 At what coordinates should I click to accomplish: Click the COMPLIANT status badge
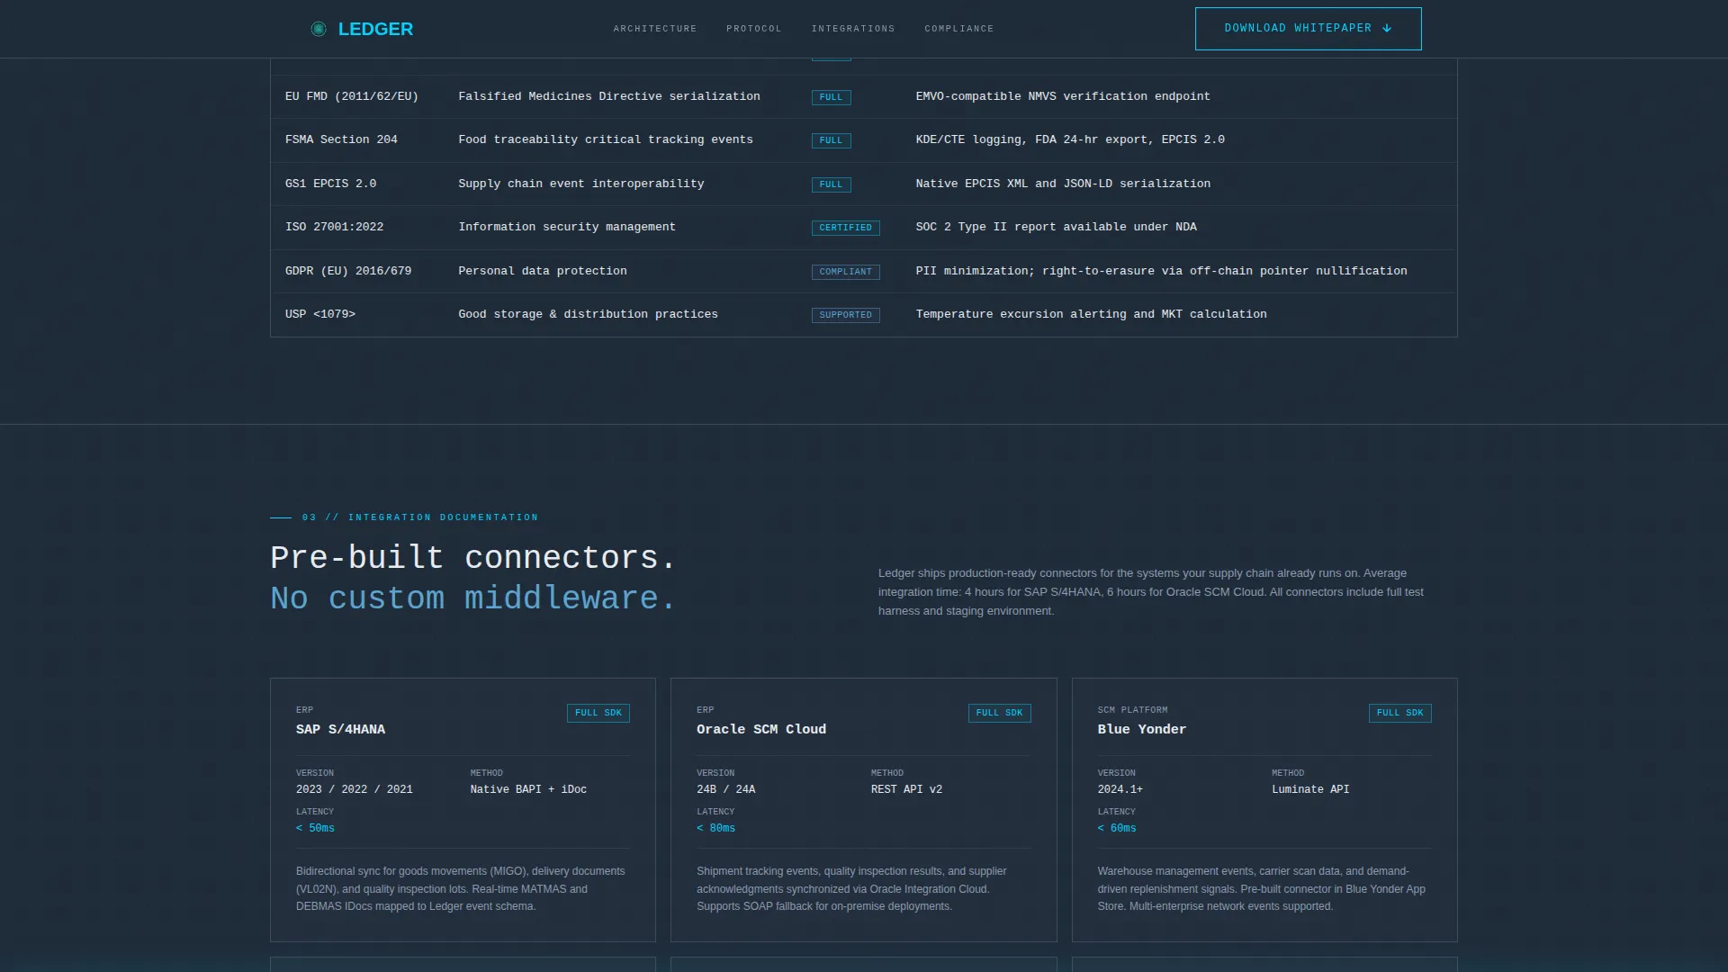(845, 272)
